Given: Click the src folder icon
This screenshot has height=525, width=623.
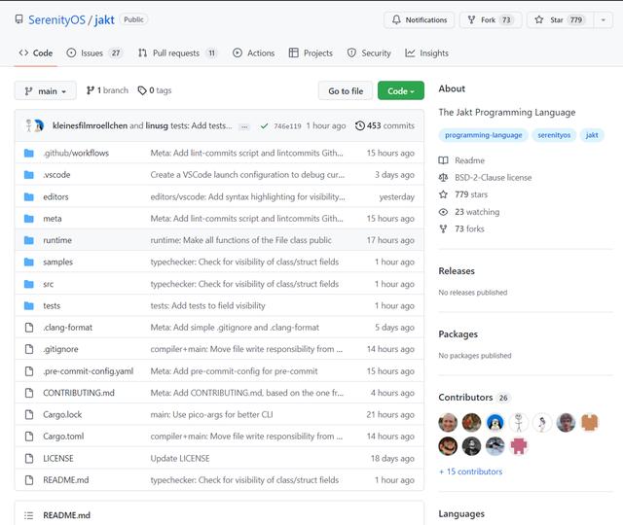Looking at the screenshot, I should click(x=29, y=284).
